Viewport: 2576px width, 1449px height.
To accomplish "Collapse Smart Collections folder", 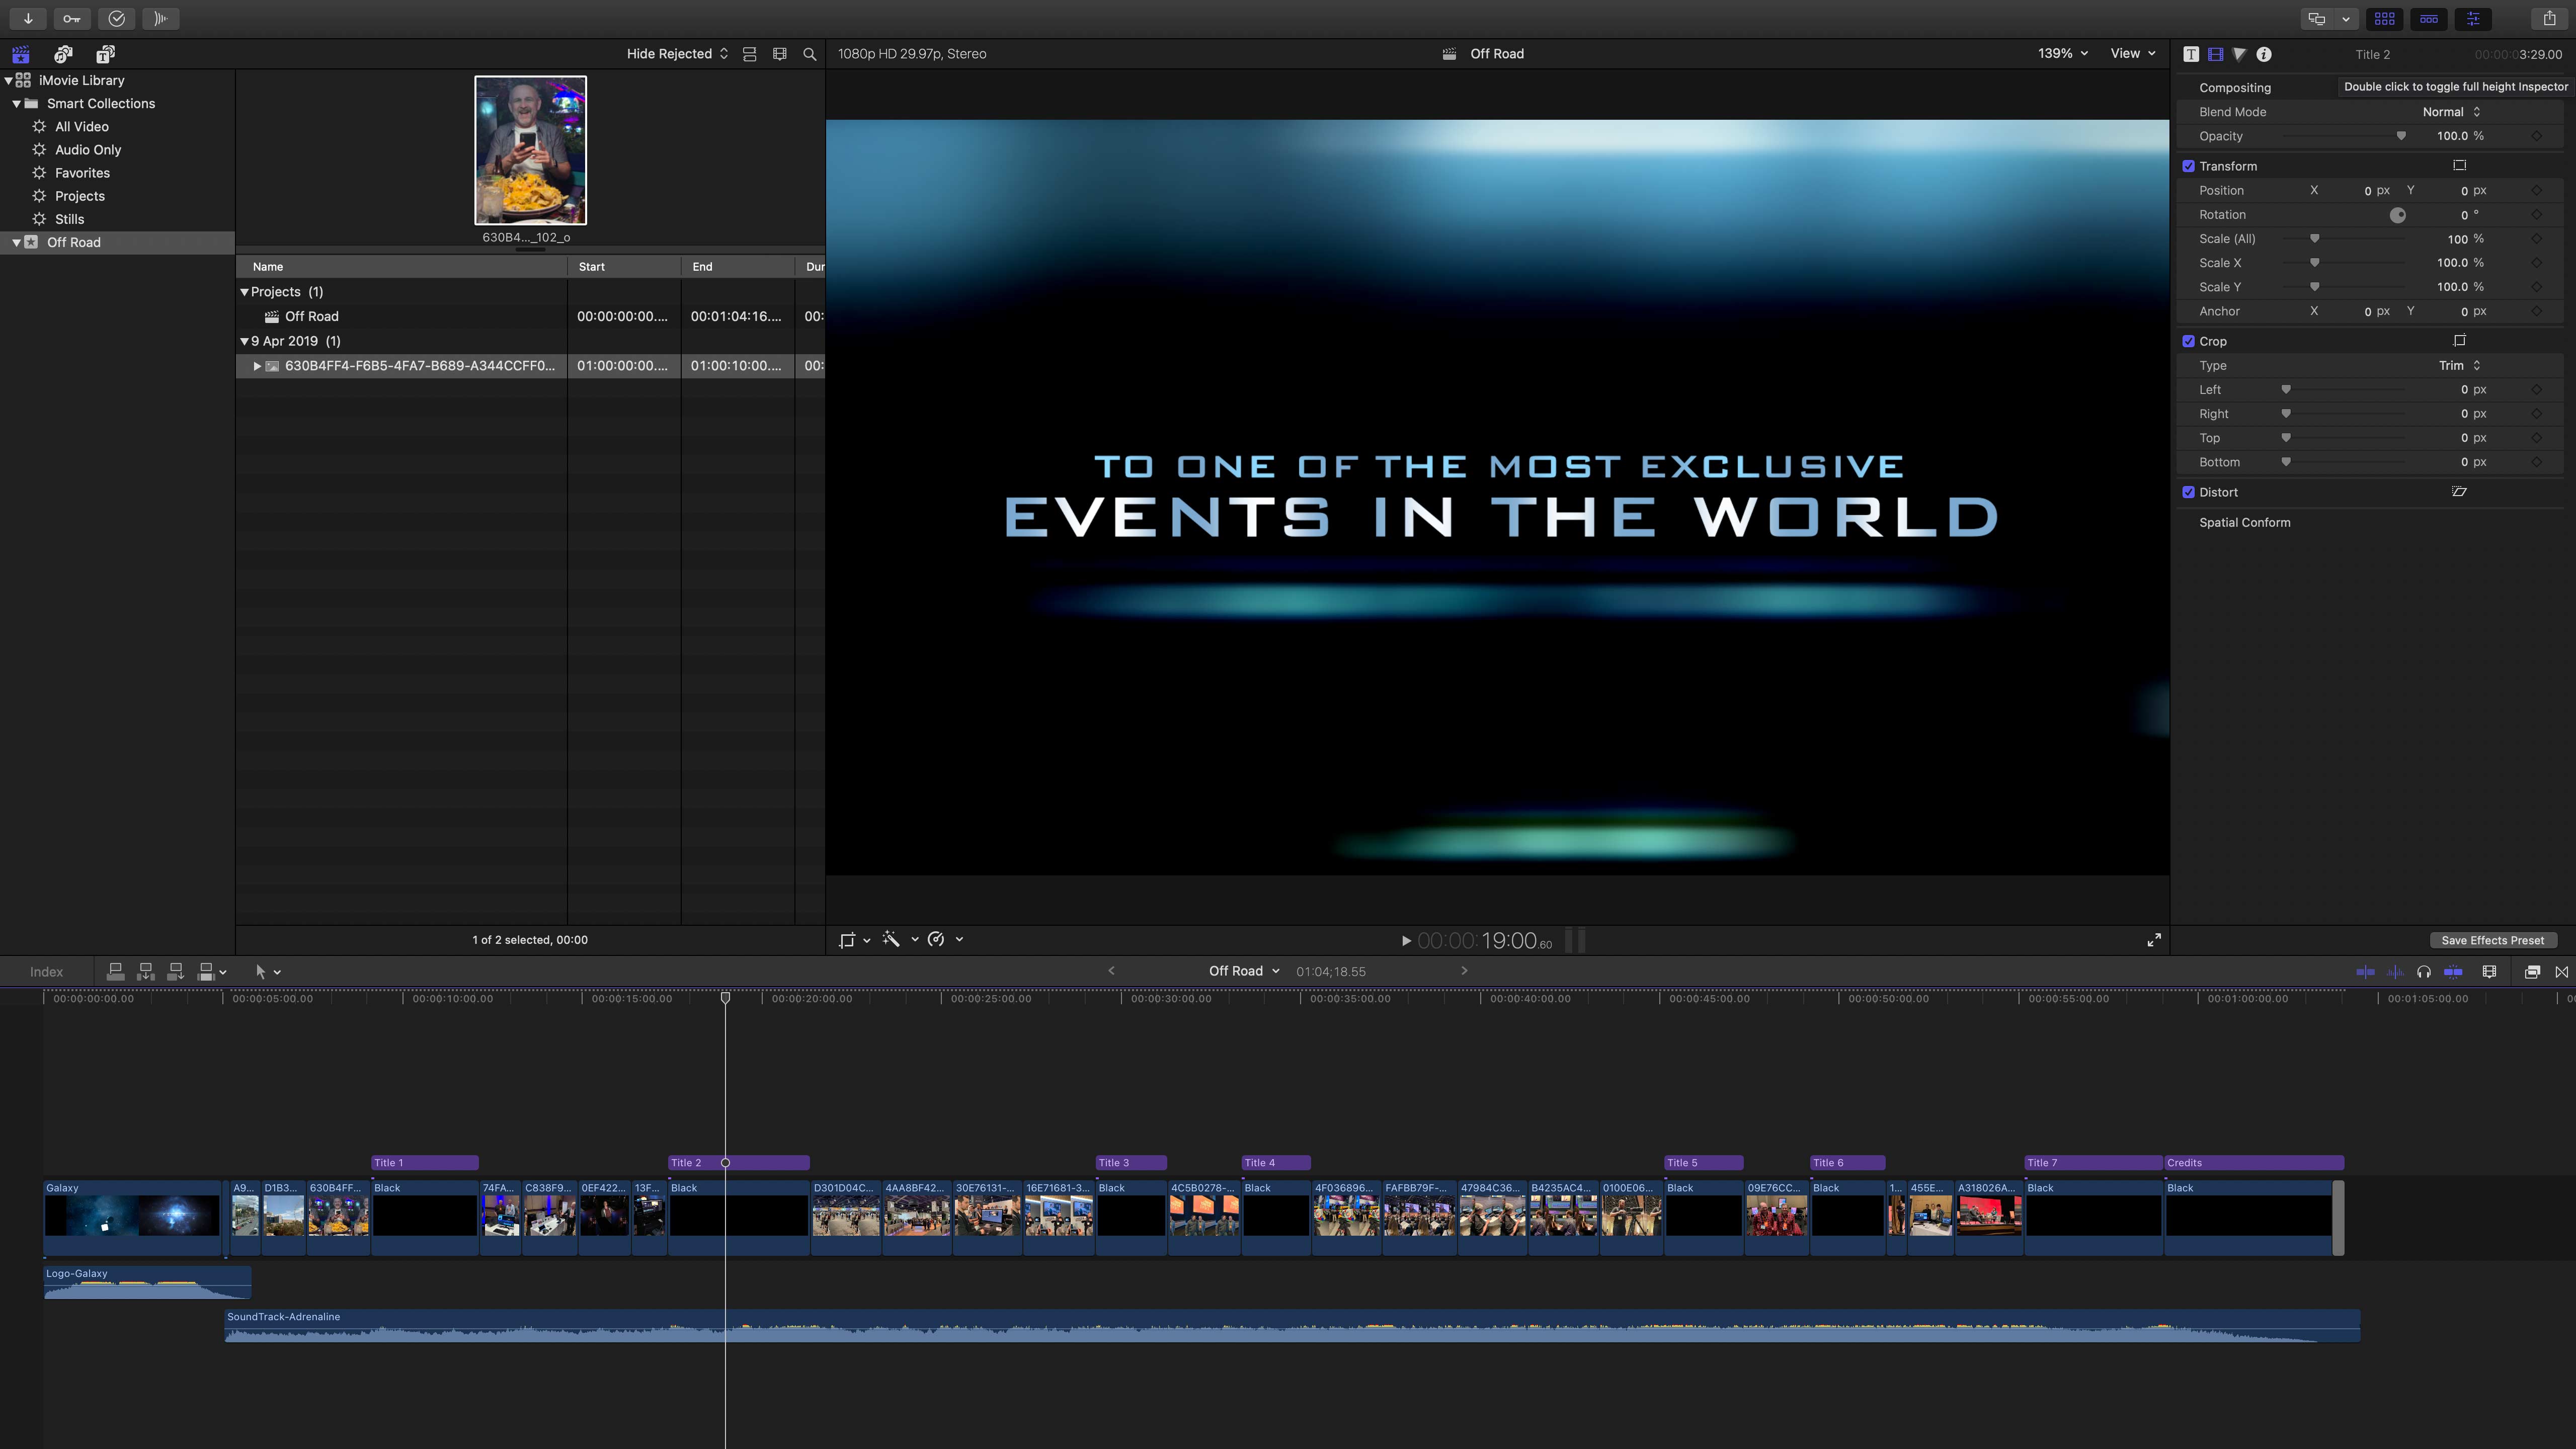I will pos(16,103).
